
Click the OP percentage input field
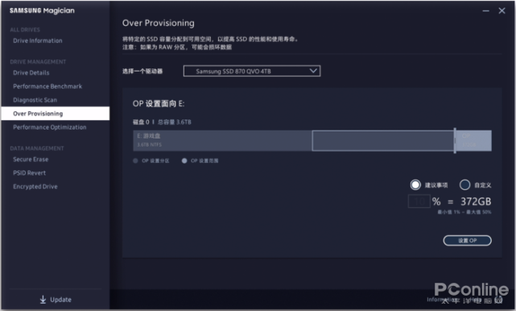pyautogui.click(x=419, y=201)
